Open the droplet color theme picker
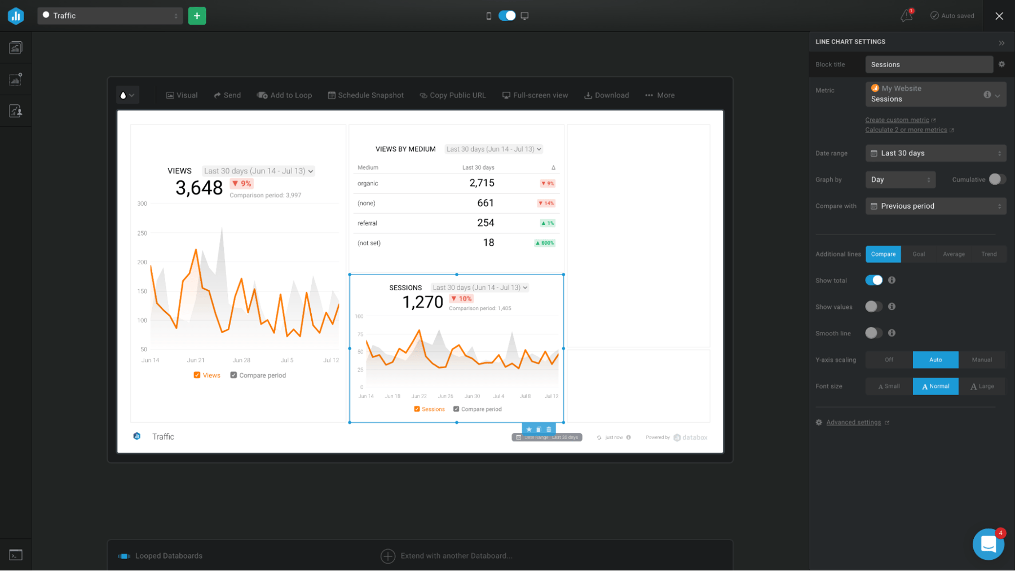 (x=127, y=95)
